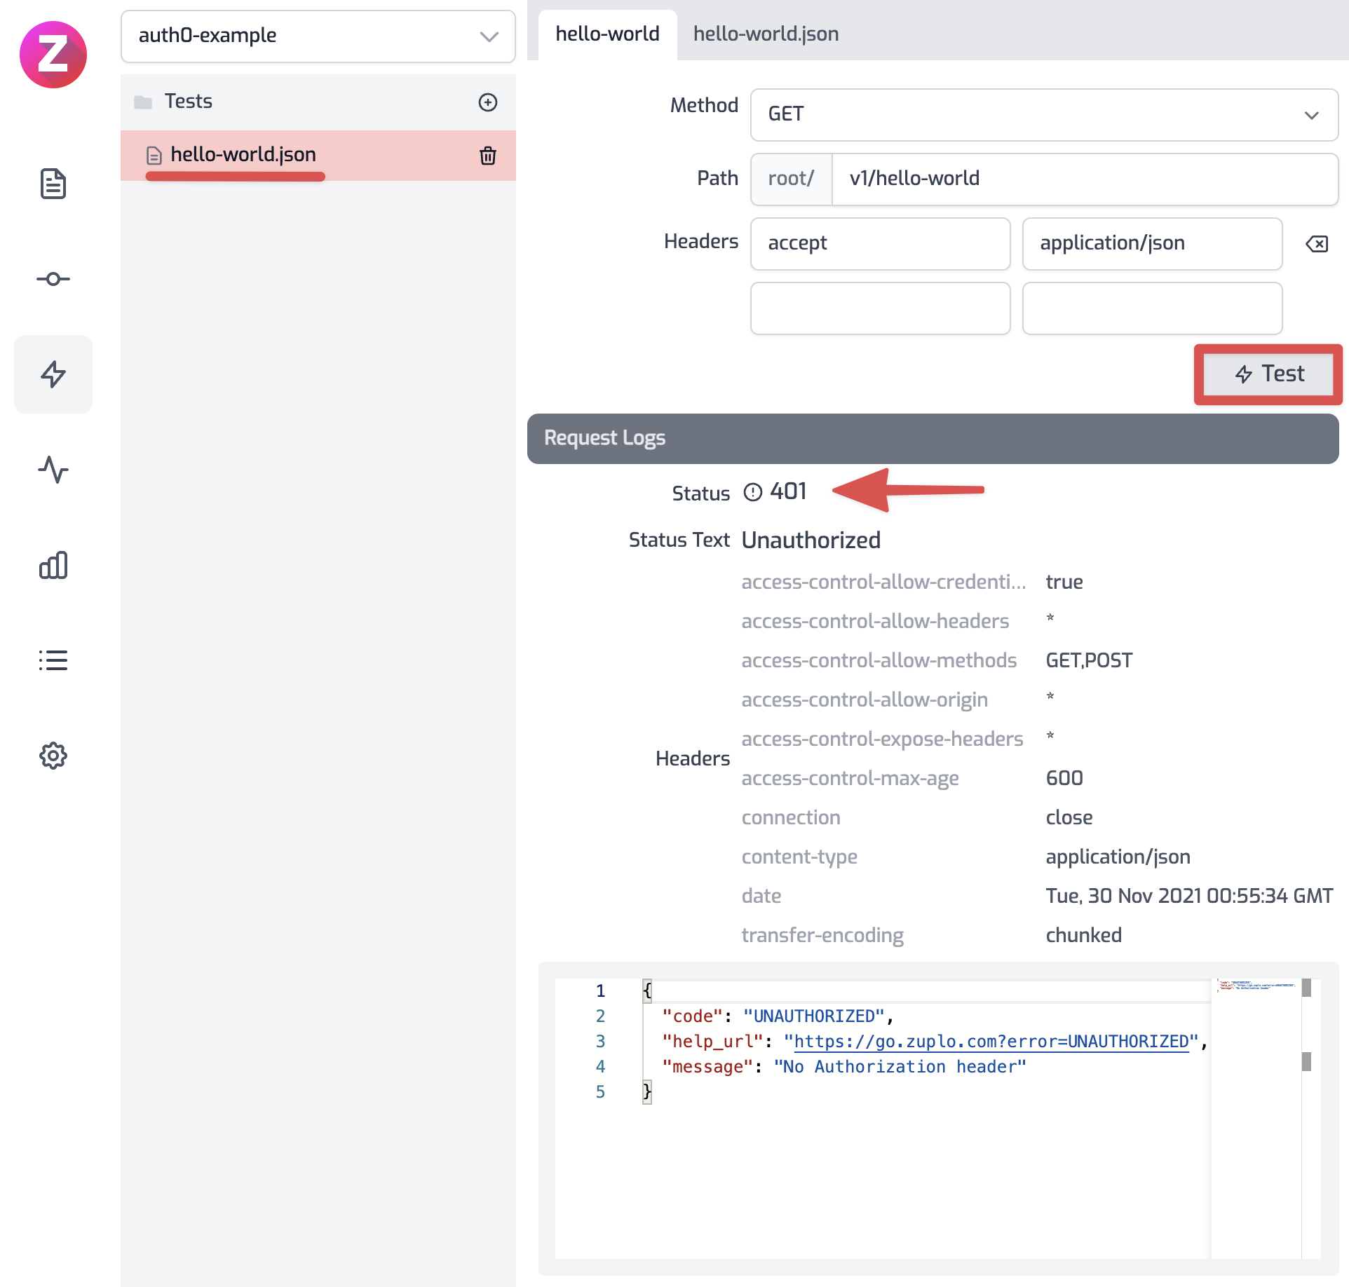Remove the accept header row

(1317, 244)
